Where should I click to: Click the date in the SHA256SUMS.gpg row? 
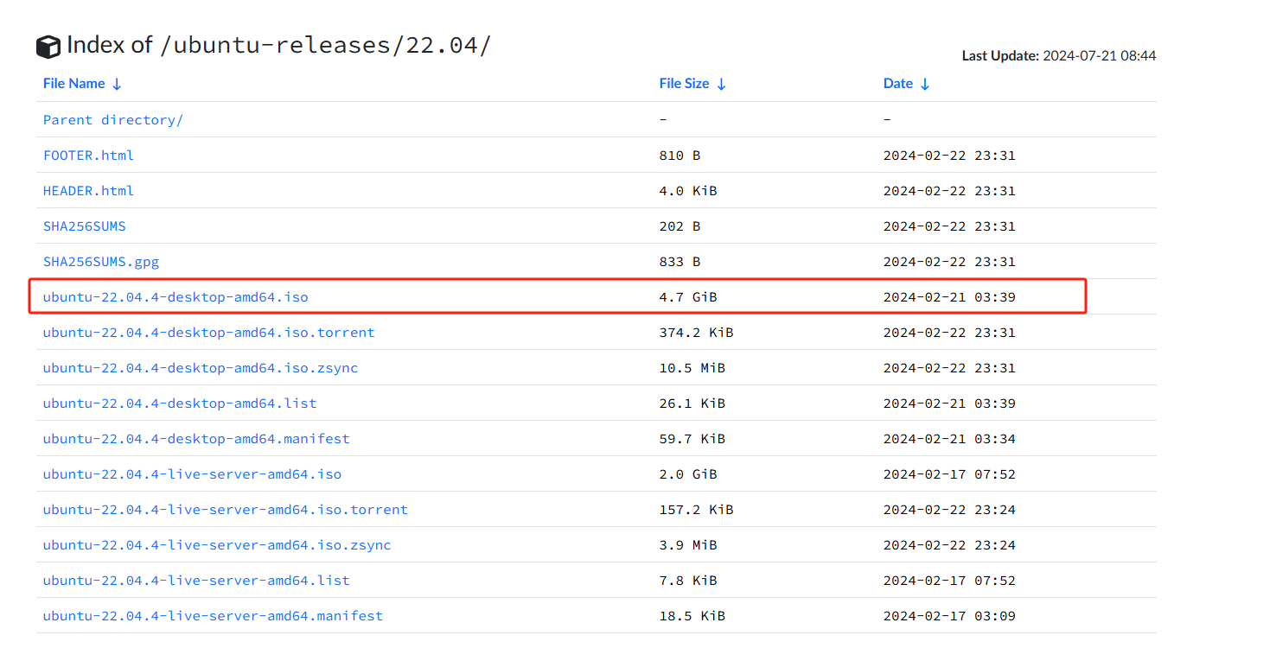pos(949,262)
